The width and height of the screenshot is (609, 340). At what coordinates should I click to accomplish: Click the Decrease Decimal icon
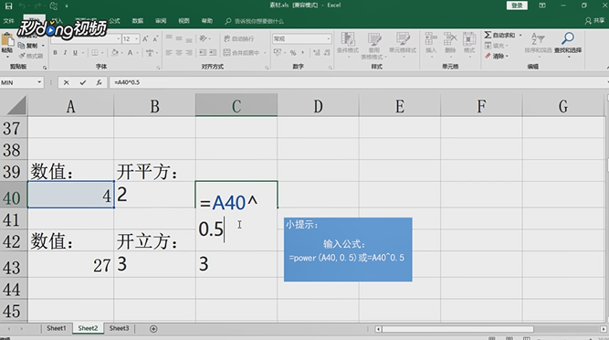327,52
